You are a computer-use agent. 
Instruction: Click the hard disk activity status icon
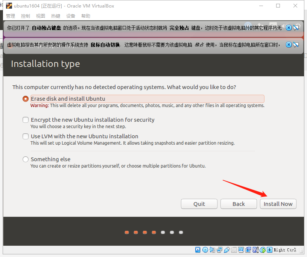click(x=198, y=250)
